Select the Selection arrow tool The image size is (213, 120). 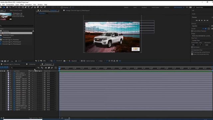coord(4,7)
